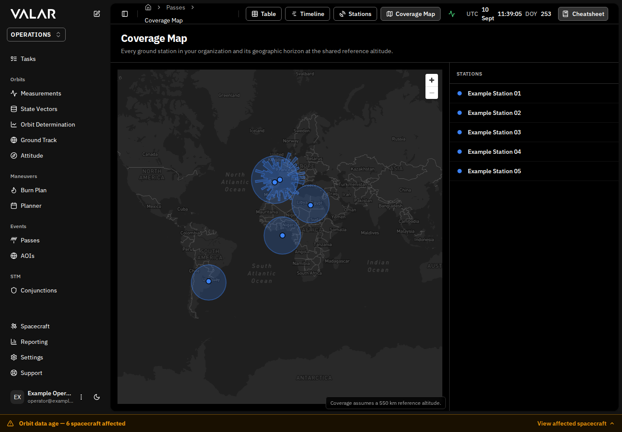Open the Example Operator account profile
The image size is (622, 432).
click(x=42, y=397)
